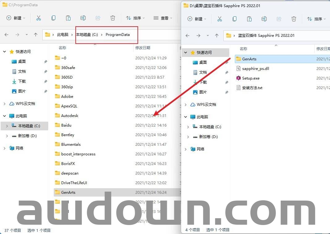The height and width of the screenshot is (234, 330).
Task: Click the Delete trash icon in right window
Action: click(294, 19)
